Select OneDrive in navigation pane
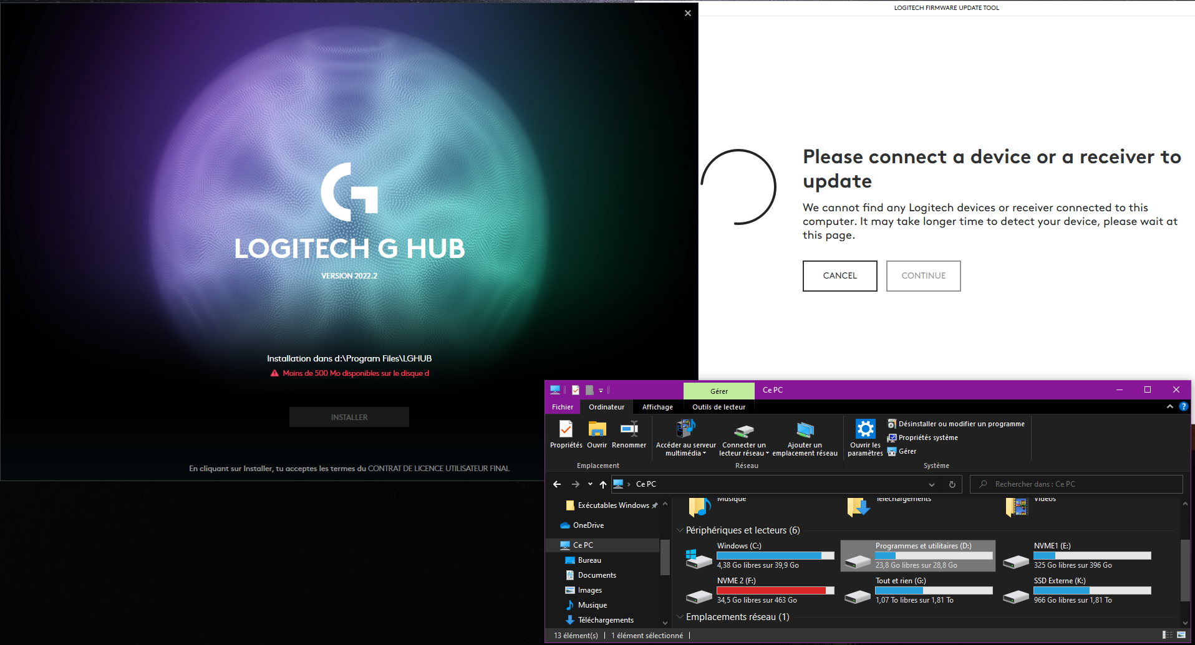This screenshot has height=645, width=1195. tap(588, 525)
